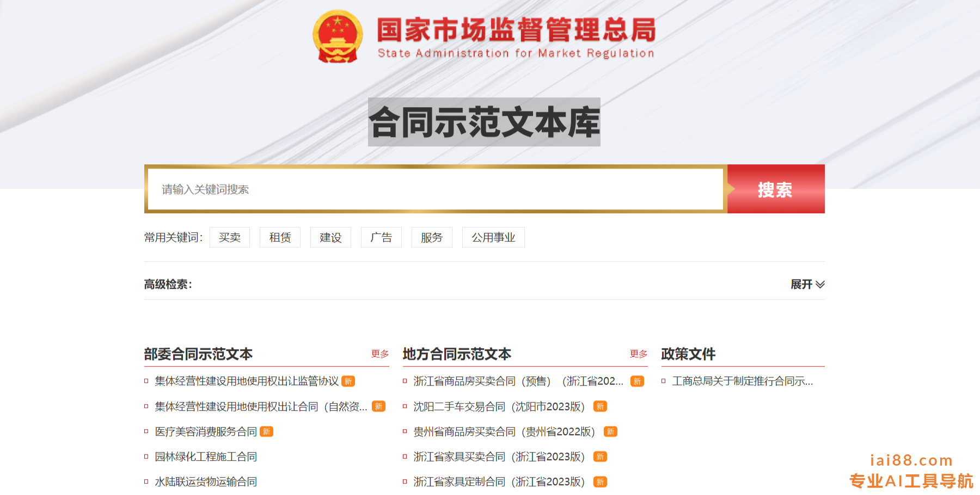Open 水陆联运货物运输合同 link
Image resolution: width=980 pixels, height=495 pixels.
point(206,482)
